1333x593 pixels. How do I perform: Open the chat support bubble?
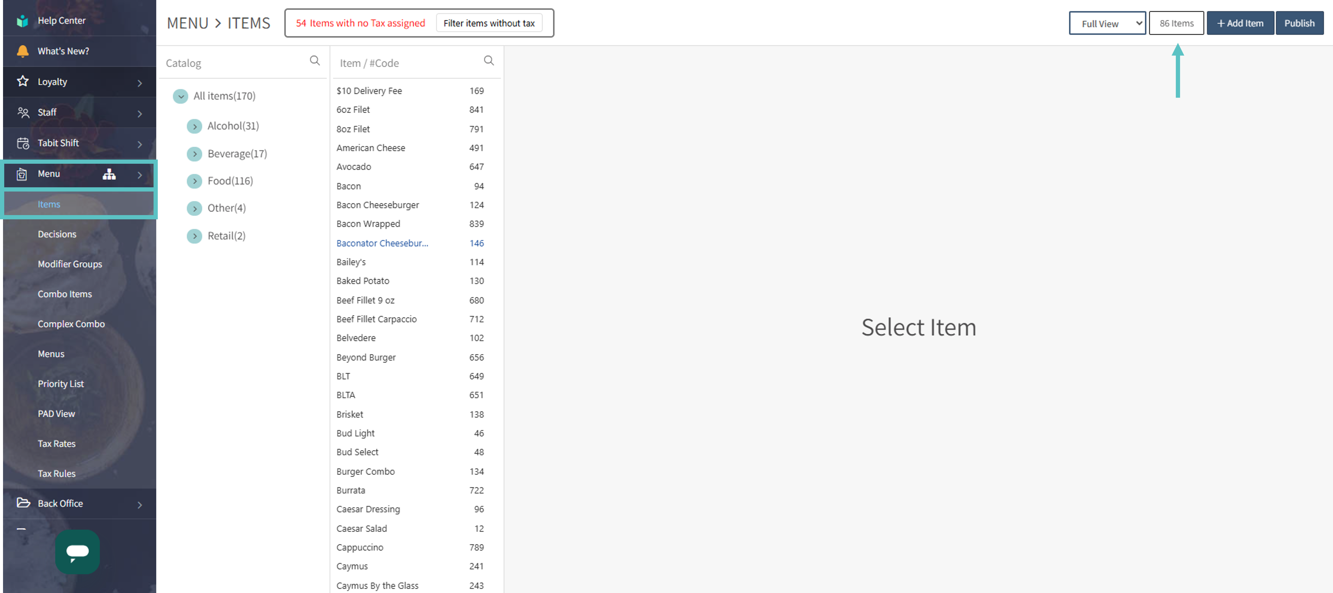pyautogui.click(x=78, y=551)
